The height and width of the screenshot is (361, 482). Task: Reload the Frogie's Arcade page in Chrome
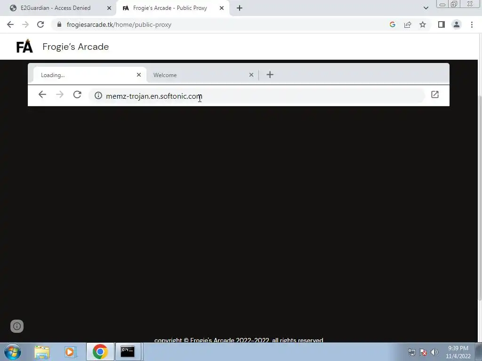point(40,24)
